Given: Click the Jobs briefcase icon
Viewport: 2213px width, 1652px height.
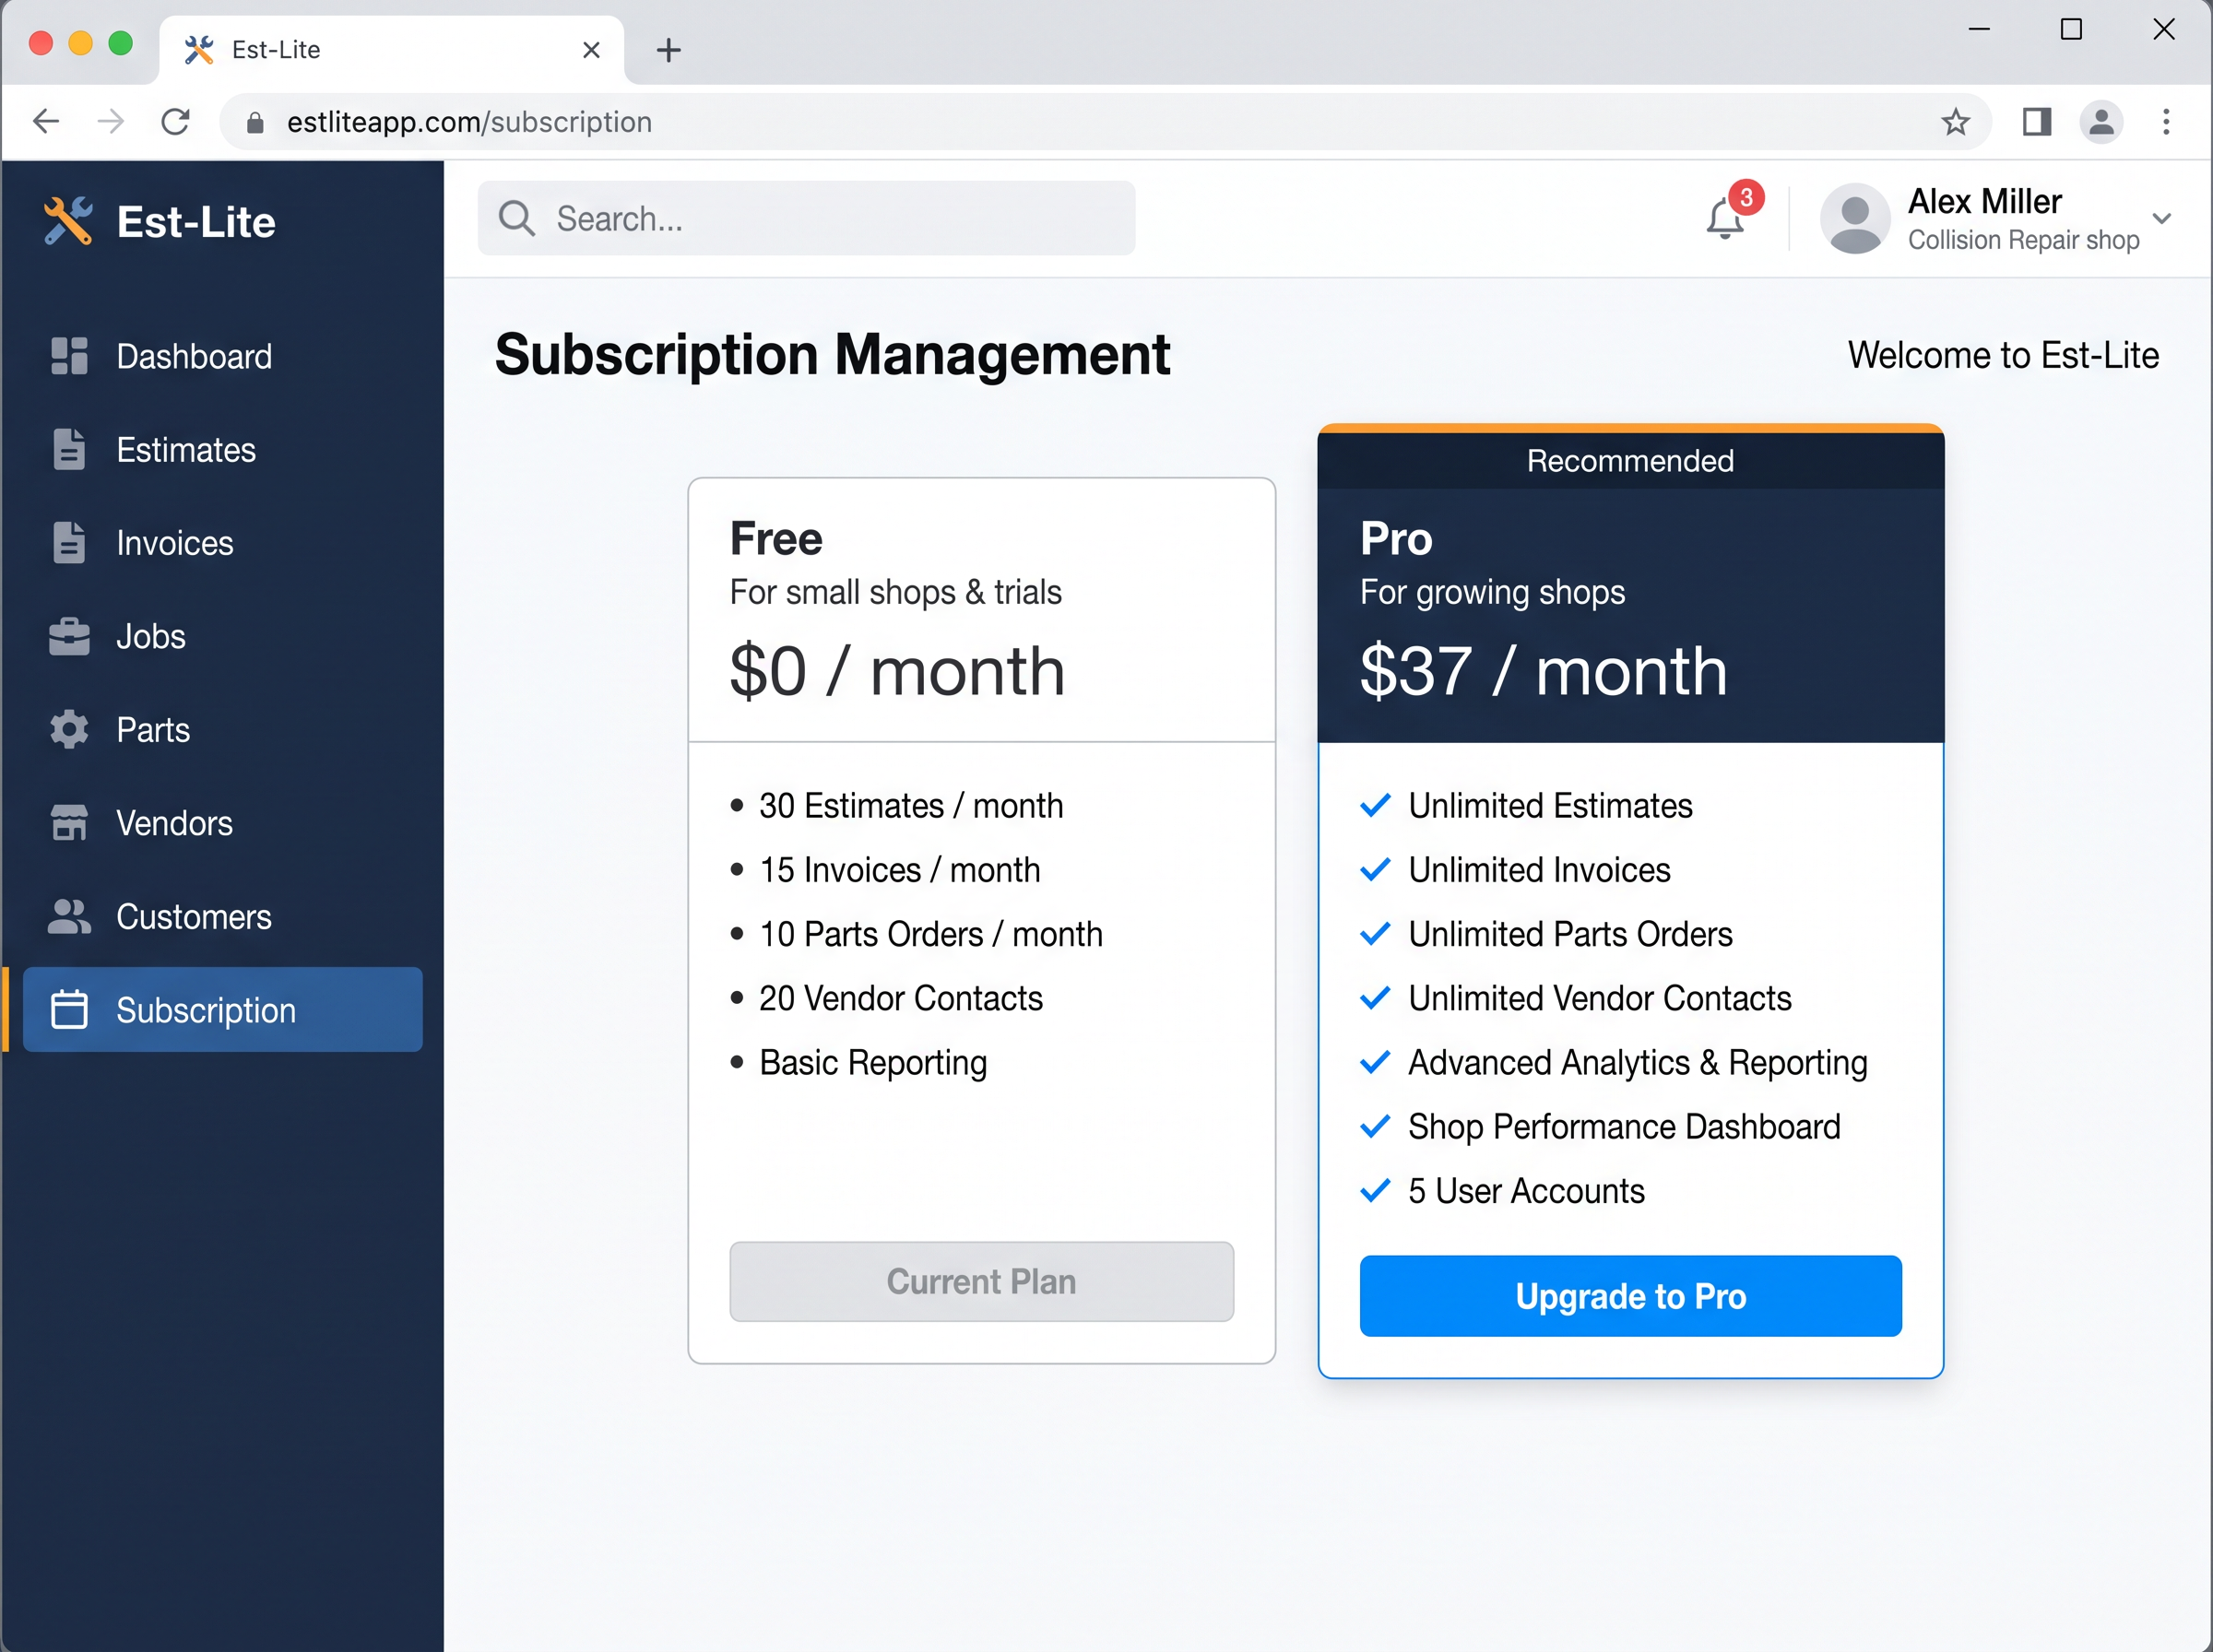Looking at the screenshot, I should 69,636.
